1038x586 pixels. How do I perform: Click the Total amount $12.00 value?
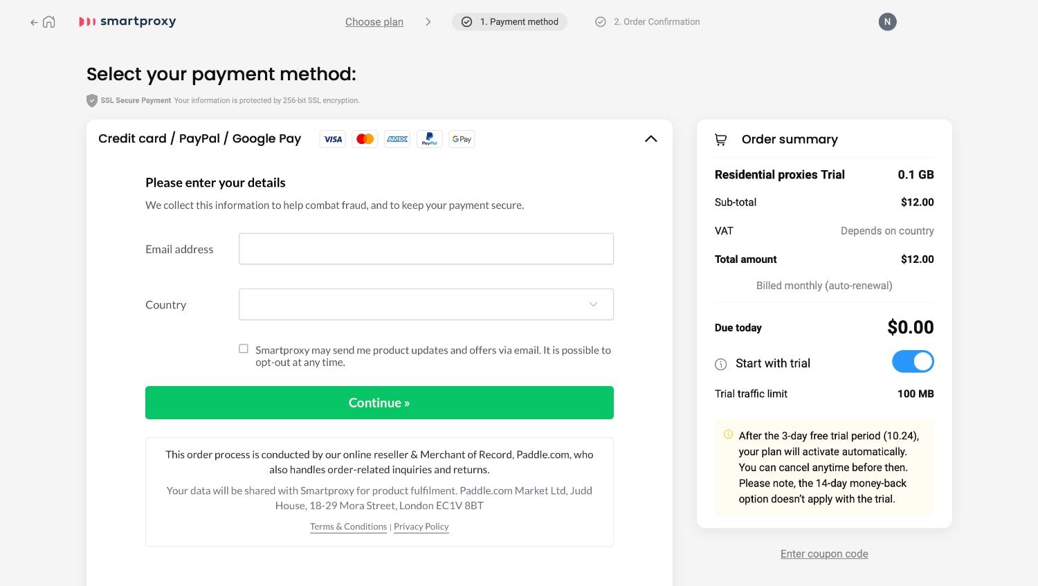pyautogui.click(x=918, y=259)
